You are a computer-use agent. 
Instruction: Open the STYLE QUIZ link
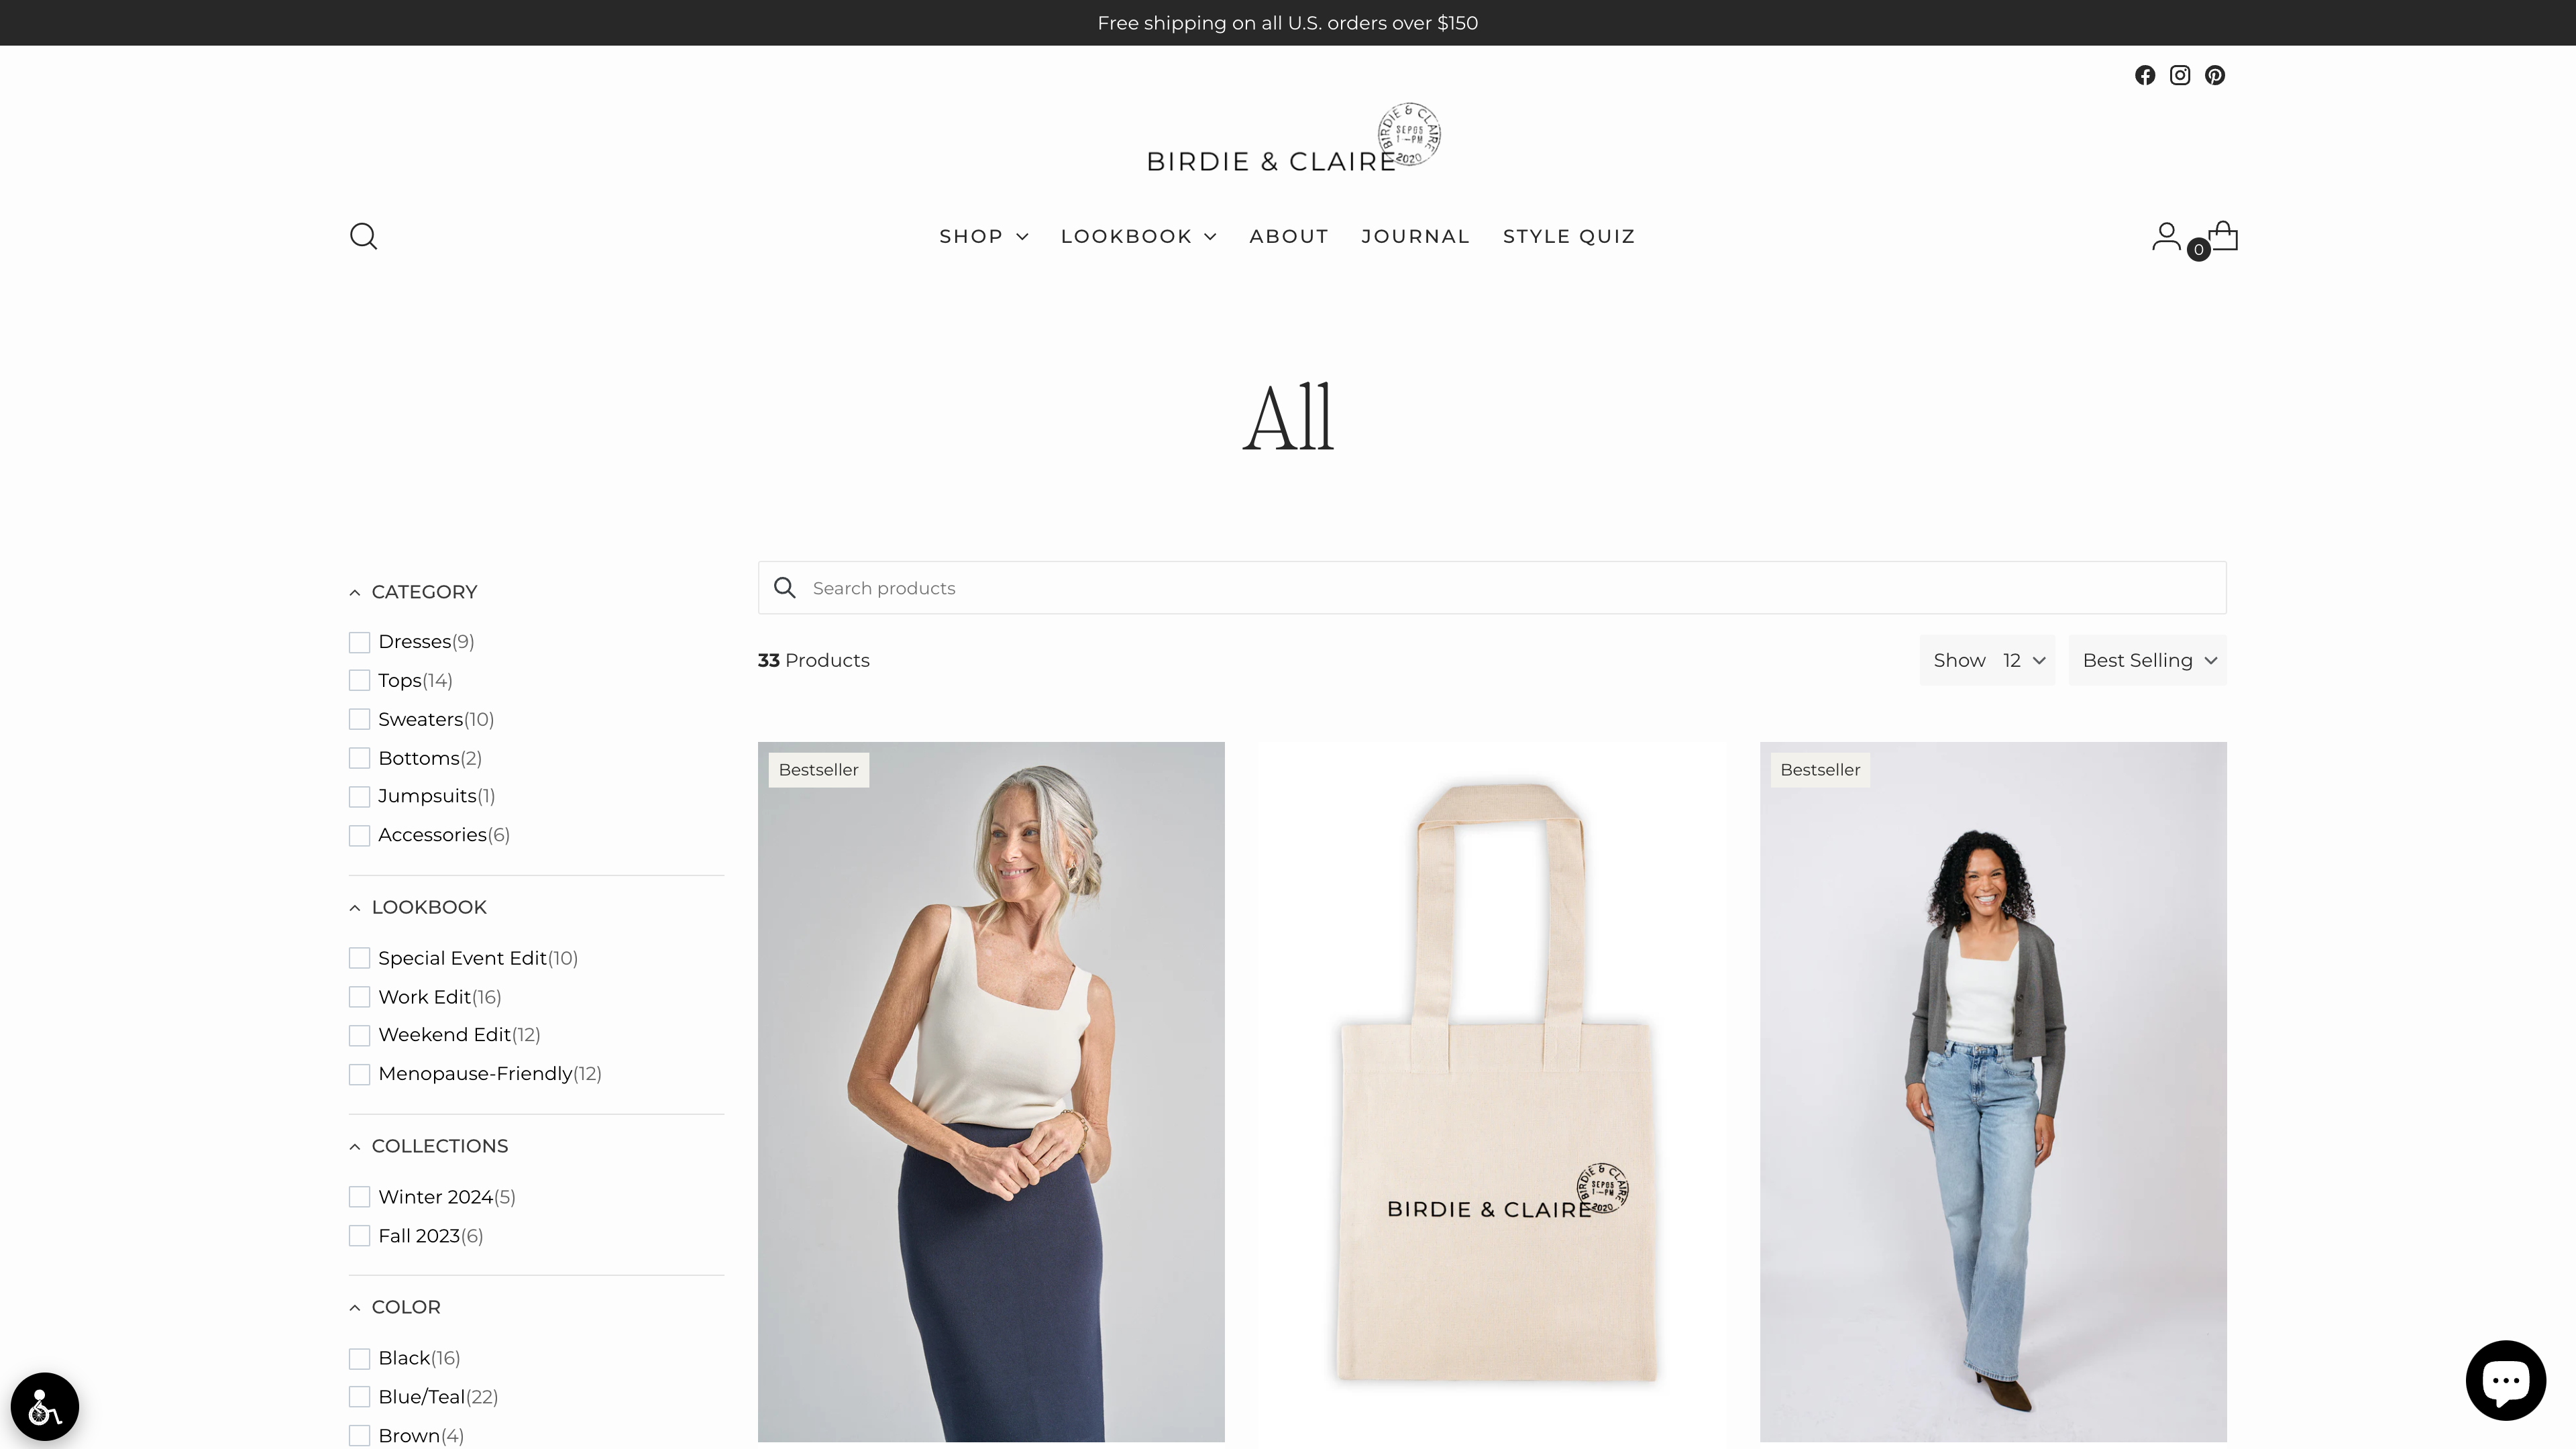click(1568, 236)
